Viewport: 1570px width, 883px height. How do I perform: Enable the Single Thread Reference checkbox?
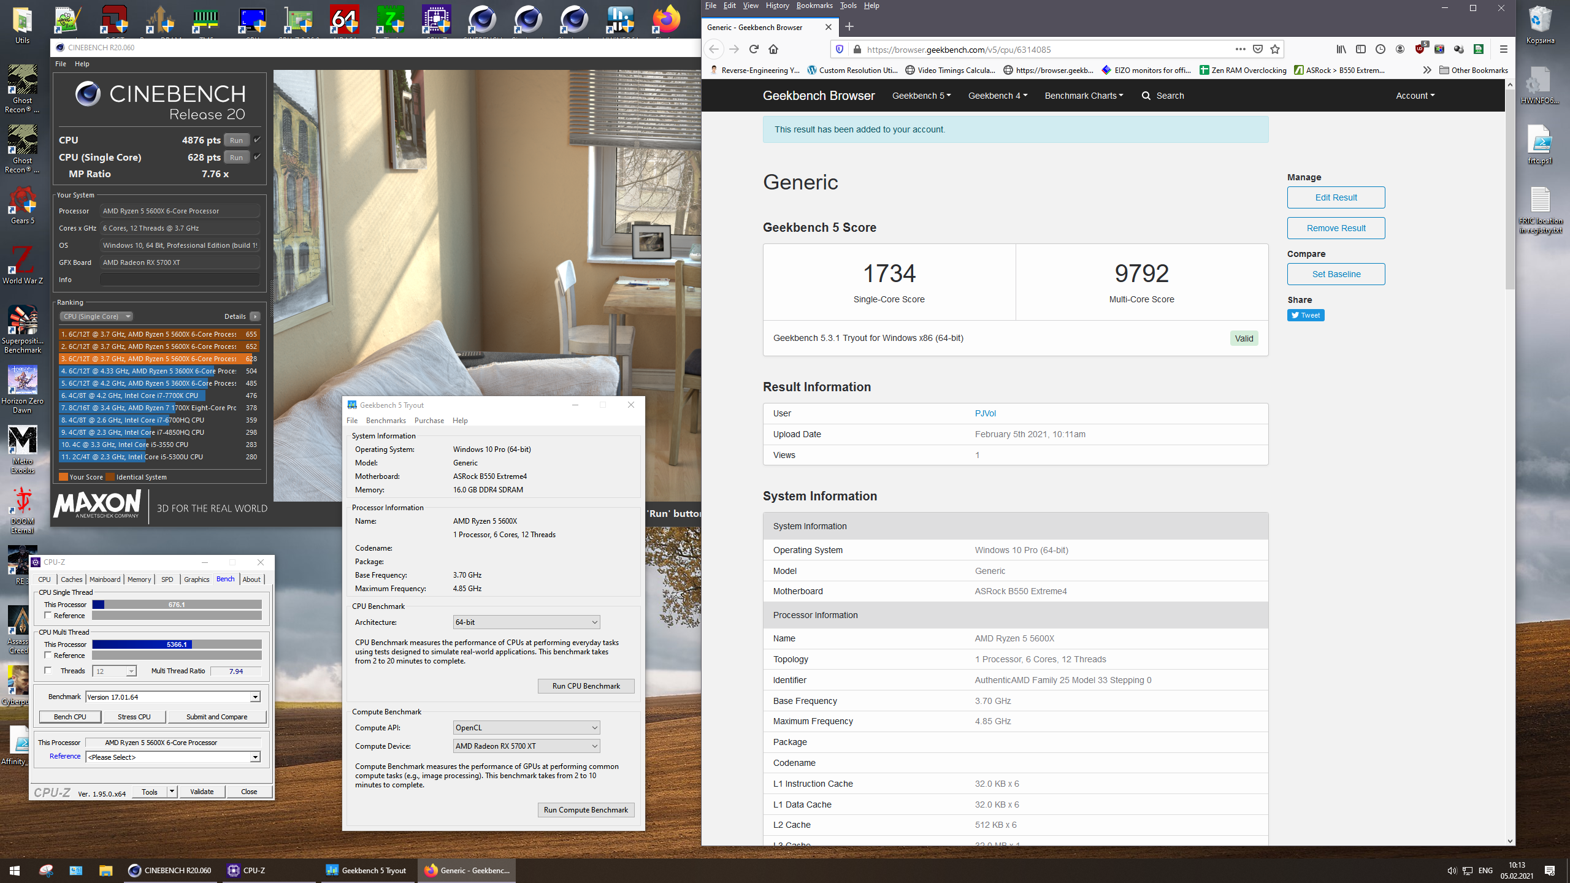coord(48,616)
